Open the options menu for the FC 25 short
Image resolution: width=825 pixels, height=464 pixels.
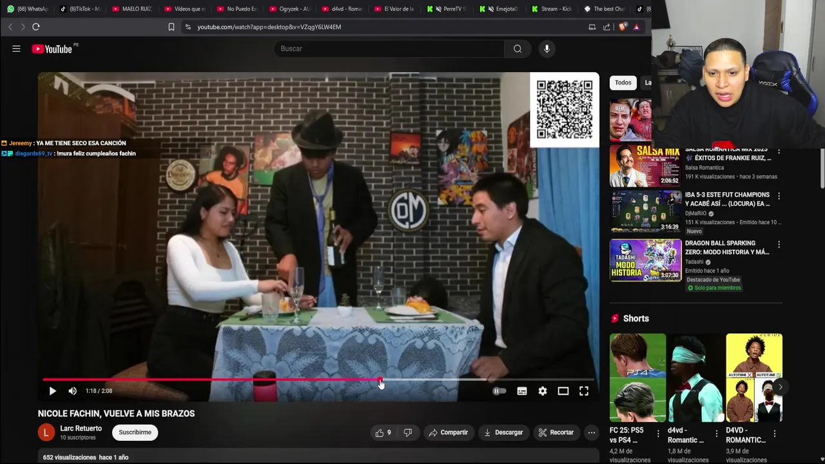[658, 434]
